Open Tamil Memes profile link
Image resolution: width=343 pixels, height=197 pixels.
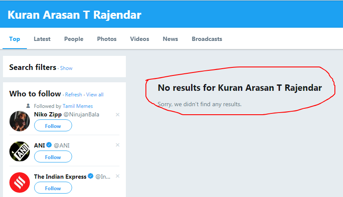point(78,106)
